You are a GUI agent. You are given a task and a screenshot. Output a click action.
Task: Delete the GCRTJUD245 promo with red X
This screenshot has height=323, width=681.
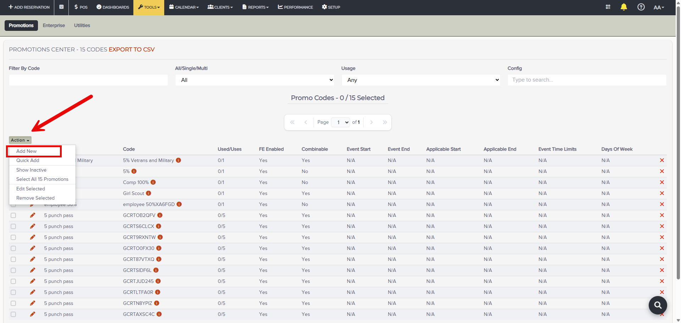point(662,281)
